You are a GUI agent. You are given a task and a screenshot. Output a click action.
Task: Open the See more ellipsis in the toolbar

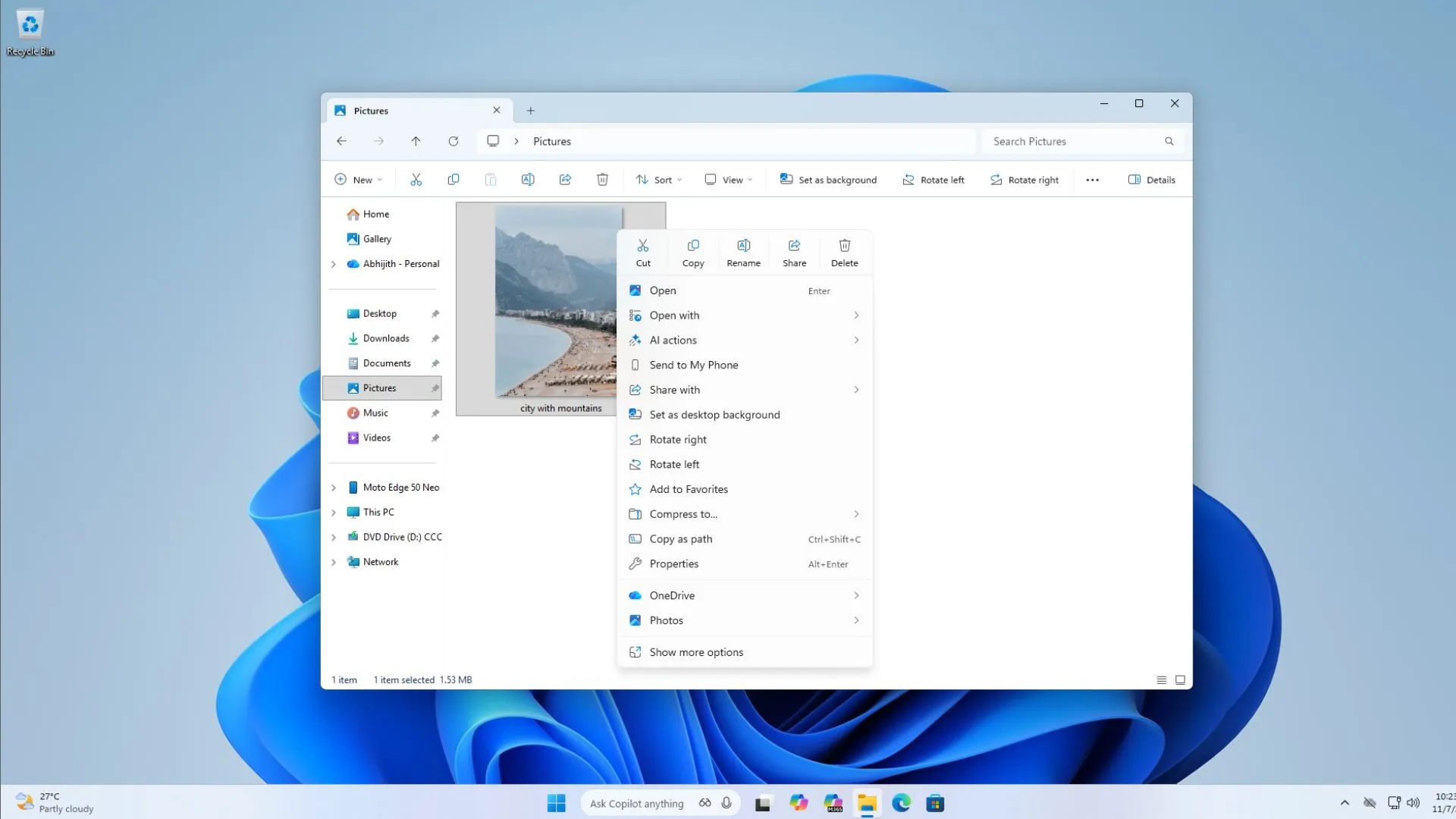tap(1092, 180)
